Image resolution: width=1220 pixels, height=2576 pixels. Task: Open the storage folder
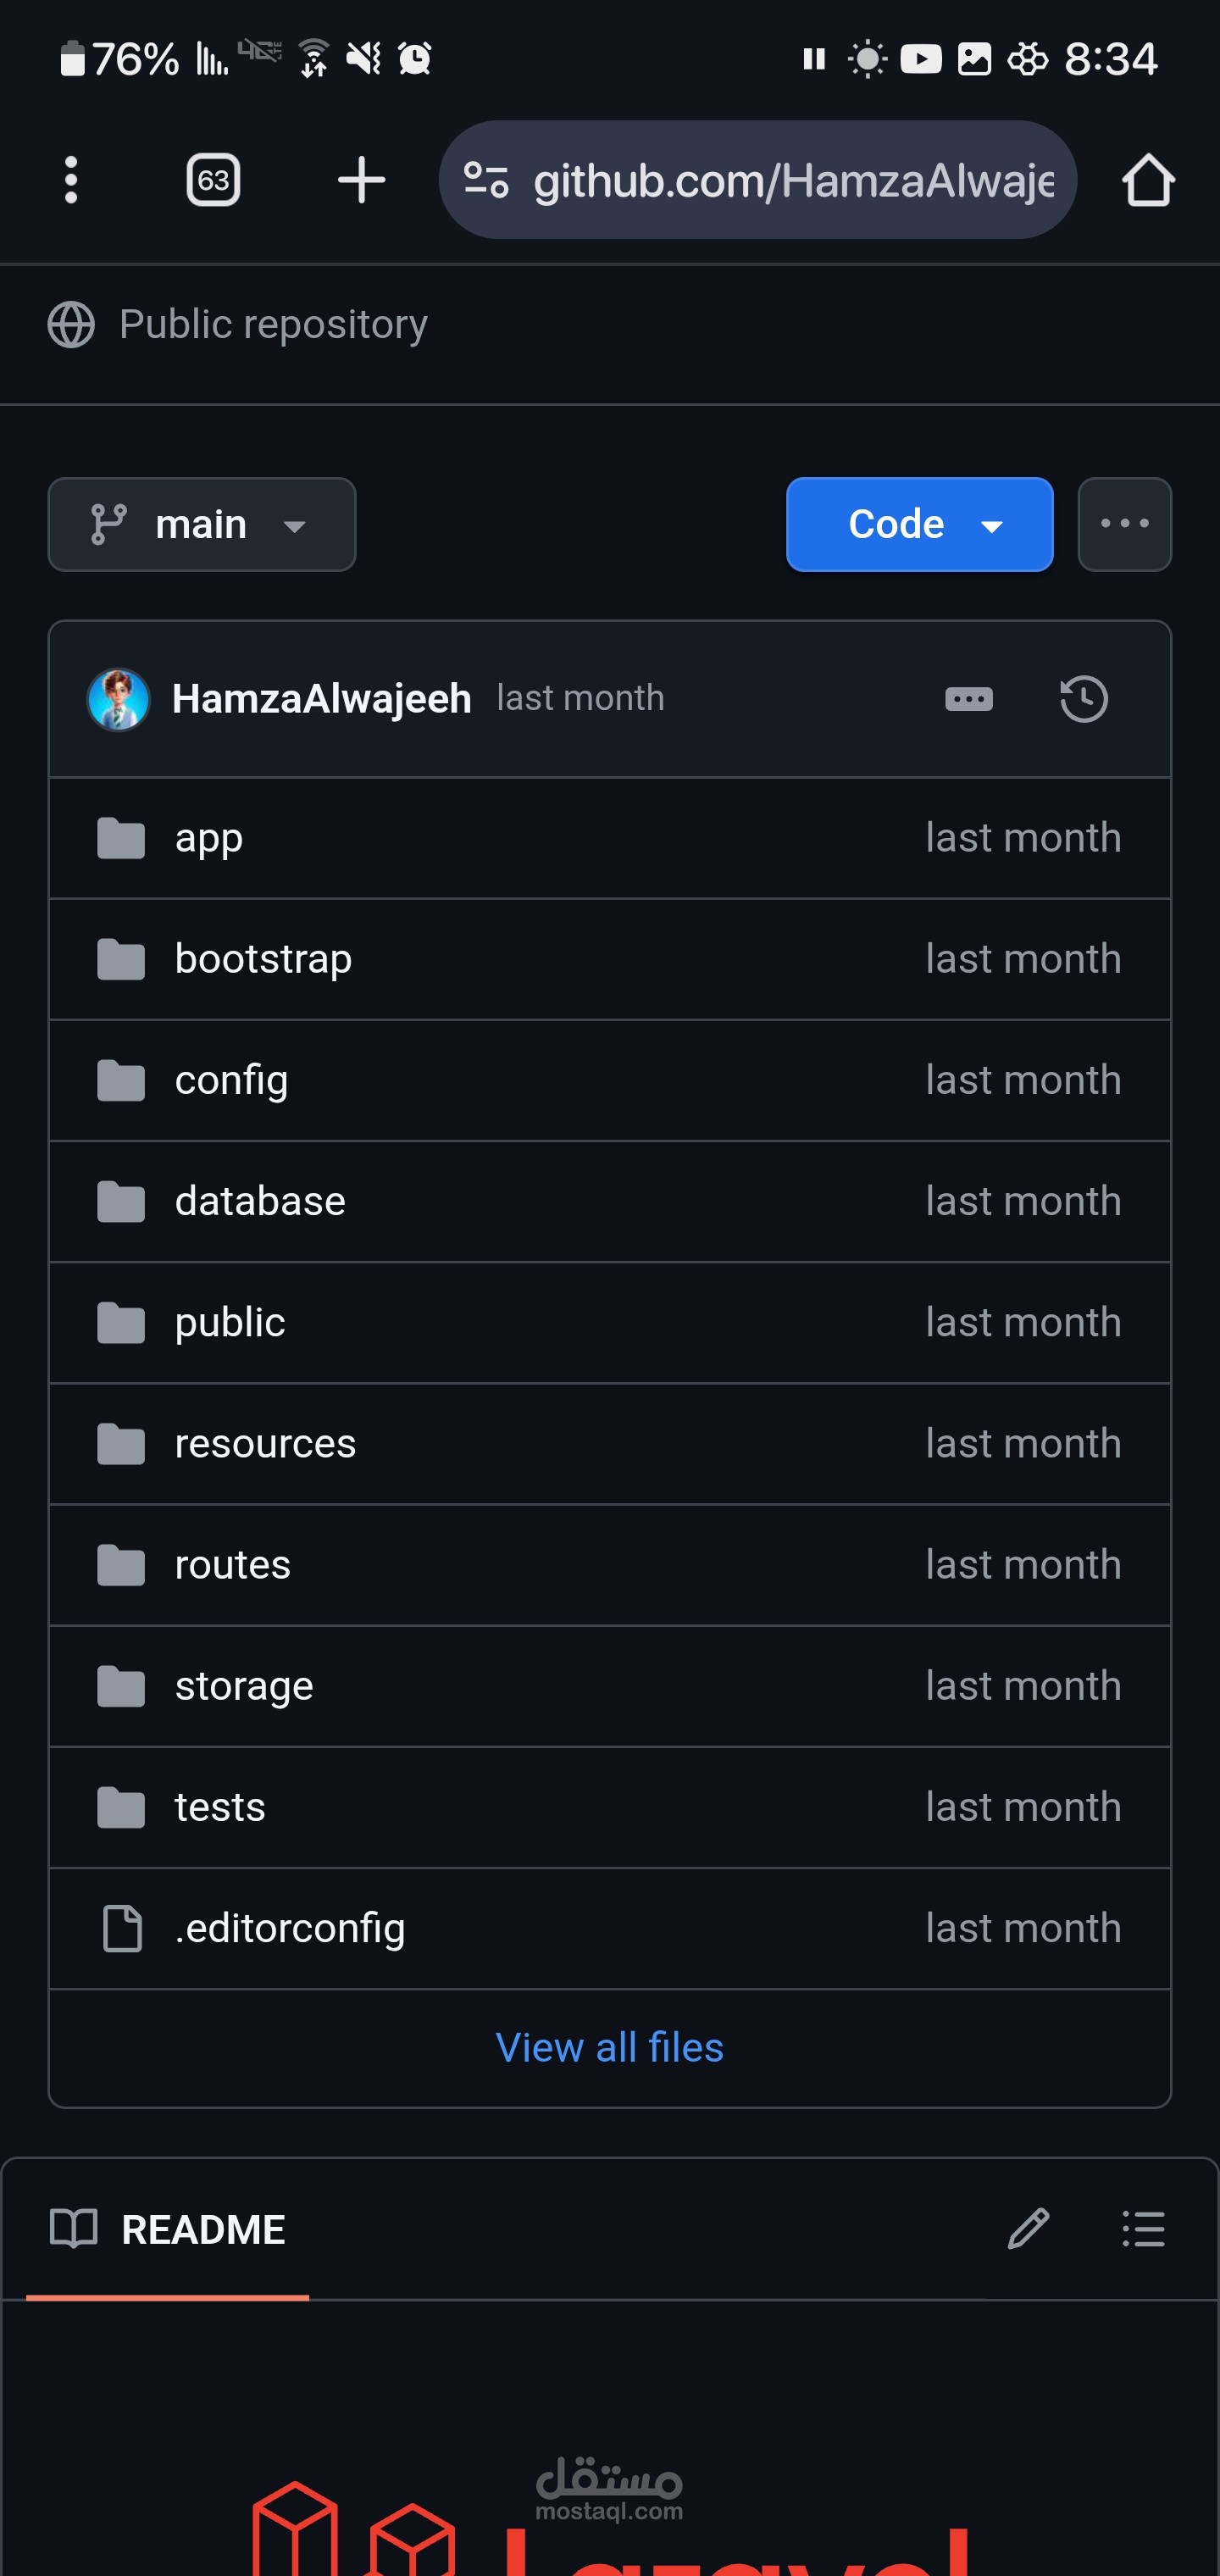click(244, 1686)
